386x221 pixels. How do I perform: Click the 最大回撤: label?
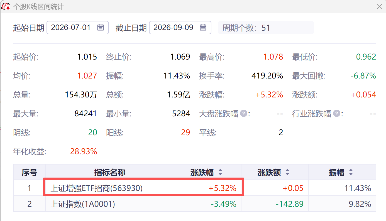[309, 76]
